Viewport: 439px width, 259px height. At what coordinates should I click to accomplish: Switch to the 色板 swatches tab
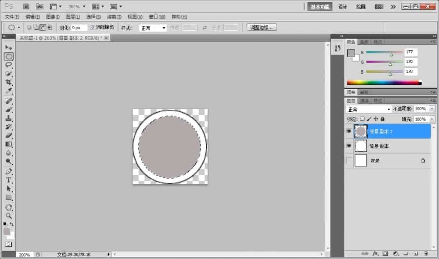(x=365, y=42)
